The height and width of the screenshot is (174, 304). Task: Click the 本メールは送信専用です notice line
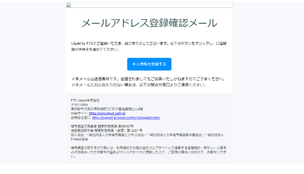point(148,79)
